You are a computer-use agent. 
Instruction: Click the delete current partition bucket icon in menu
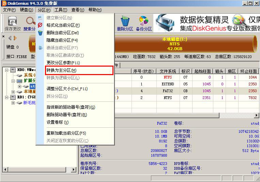point(40,33)
